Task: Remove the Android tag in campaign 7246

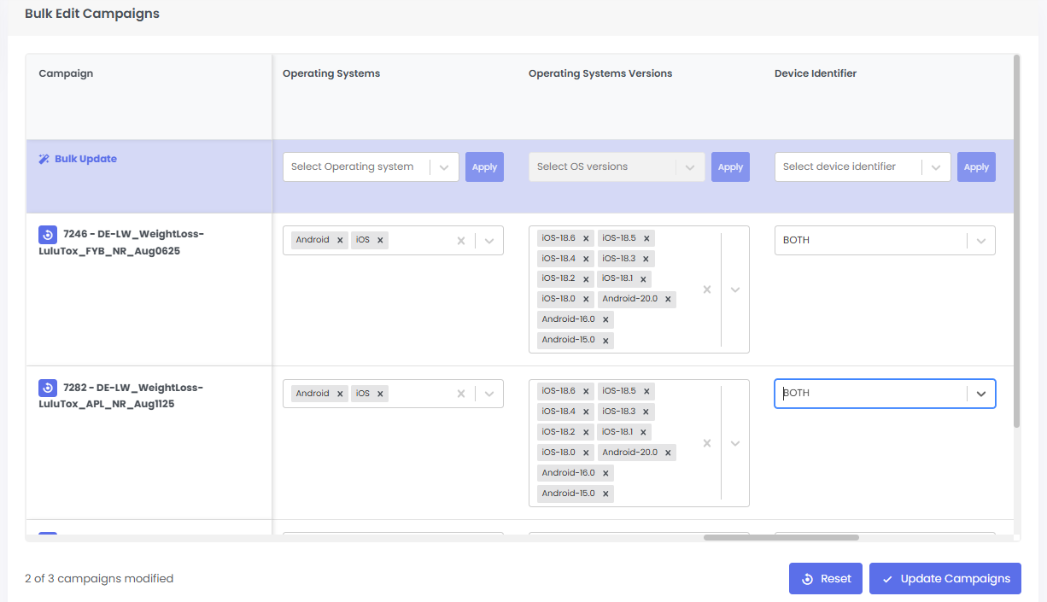Action: [340, 241]
